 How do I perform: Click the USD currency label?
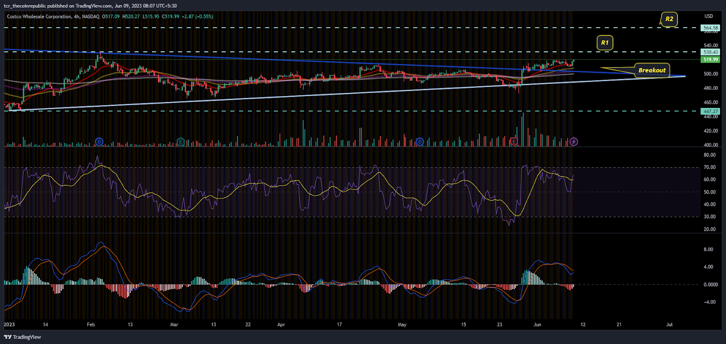point(709,16)
